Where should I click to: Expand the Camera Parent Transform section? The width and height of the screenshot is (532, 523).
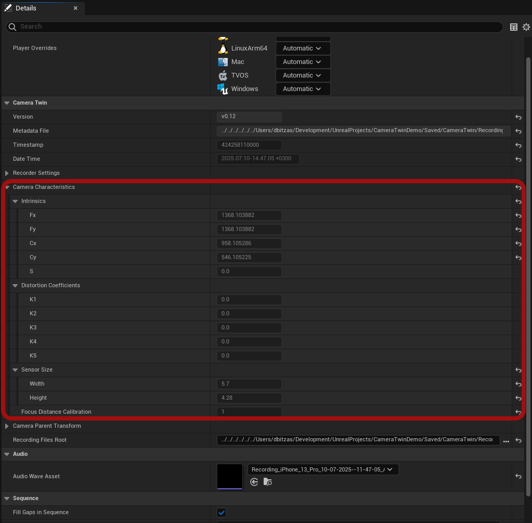tap(7, 426)
